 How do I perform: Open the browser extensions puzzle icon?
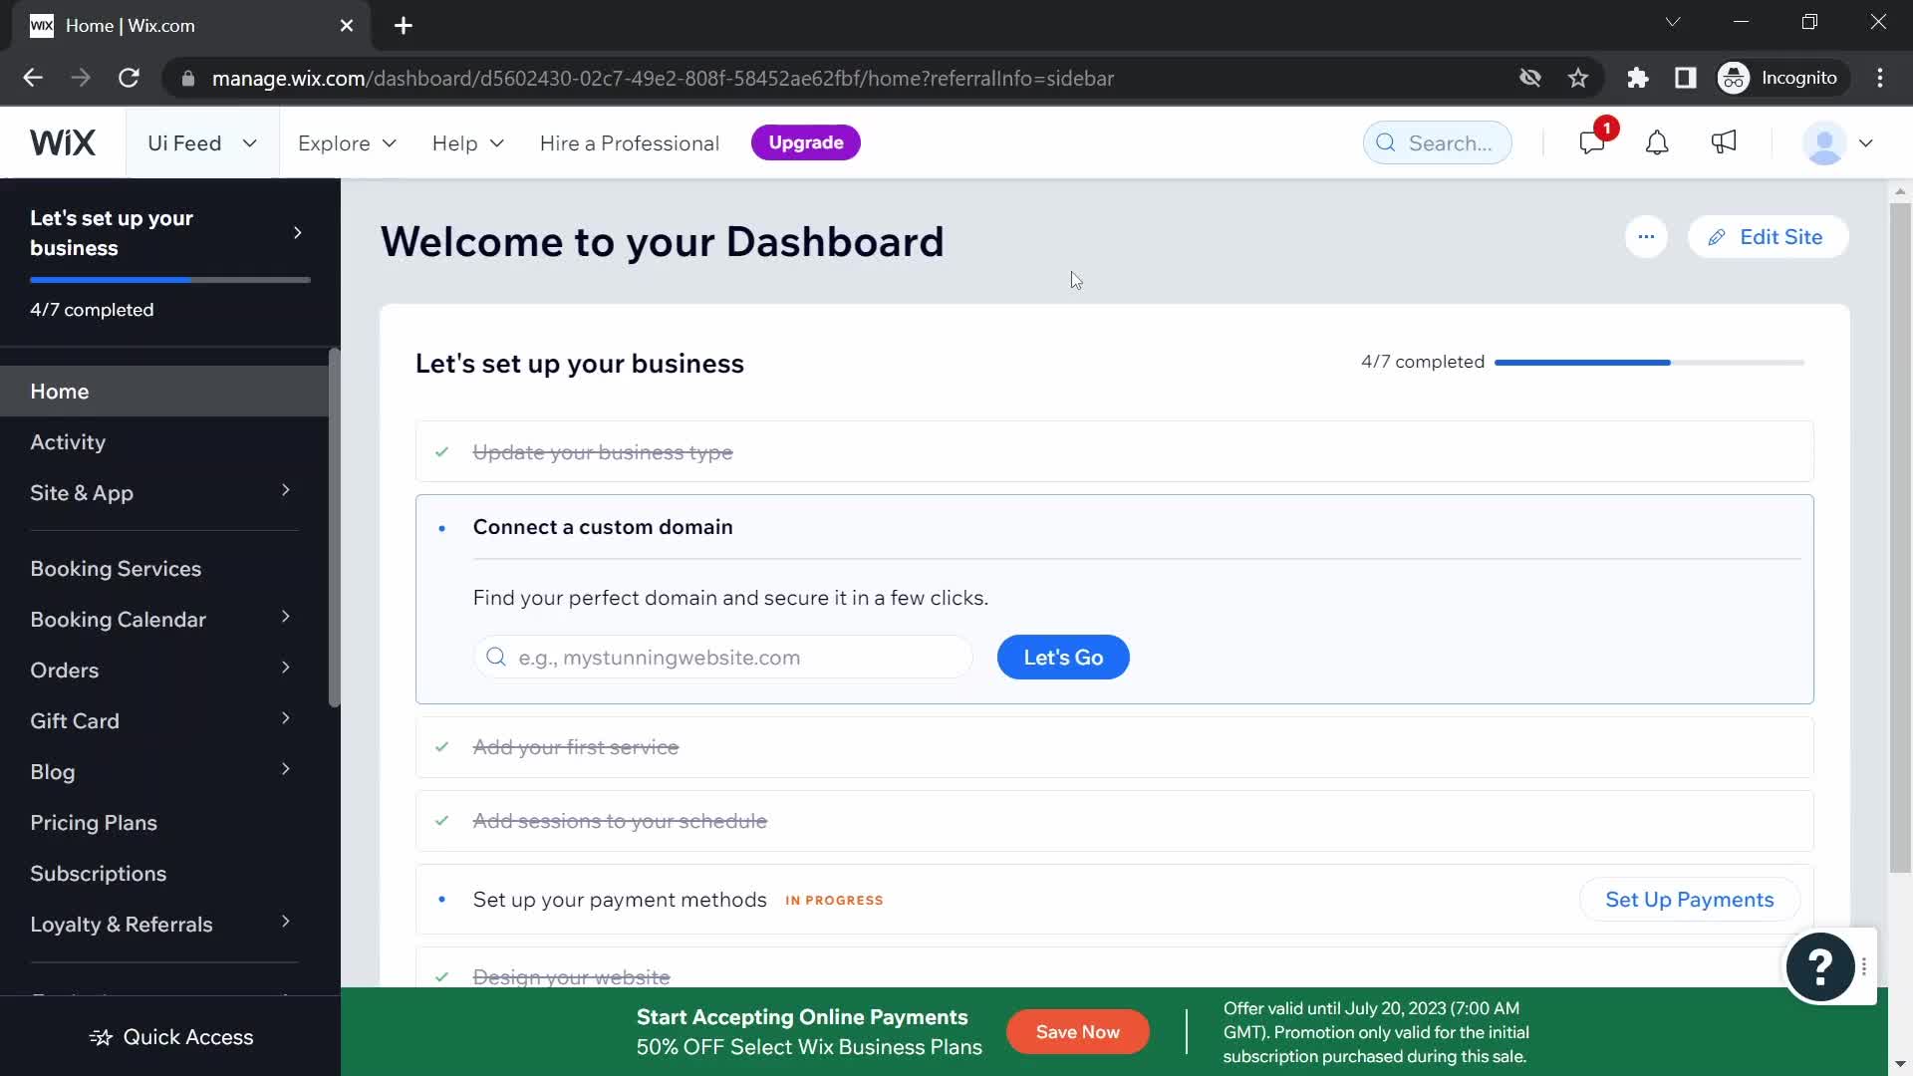click(1638, 78)
